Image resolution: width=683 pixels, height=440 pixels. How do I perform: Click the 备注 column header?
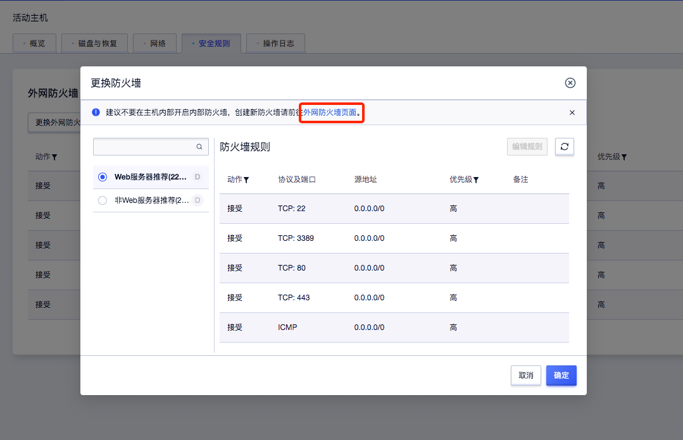tap(520, 180)
